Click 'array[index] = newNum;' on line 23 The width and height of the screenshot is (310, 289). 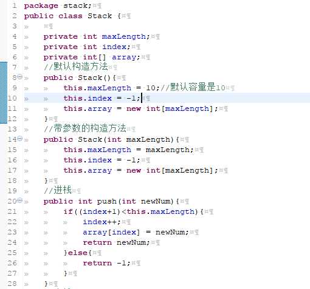136,232
